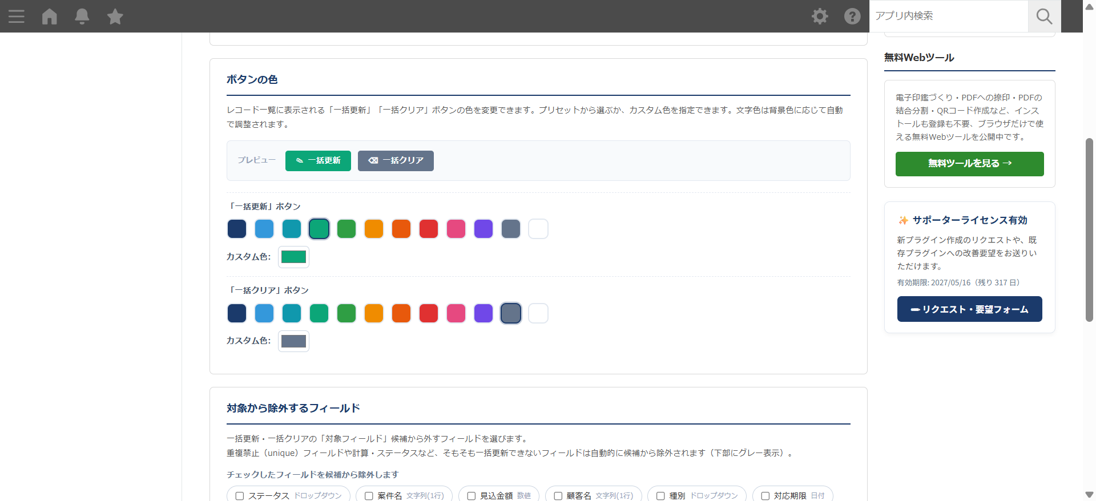Select purple swatch for 一括更新 button
Viewport: 1096px width, 501px height.
483,229
